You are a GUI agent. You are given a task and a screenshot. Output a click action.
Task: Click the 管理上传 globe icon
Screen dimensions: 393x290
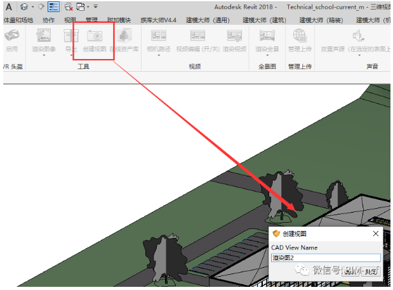(300, 36)
